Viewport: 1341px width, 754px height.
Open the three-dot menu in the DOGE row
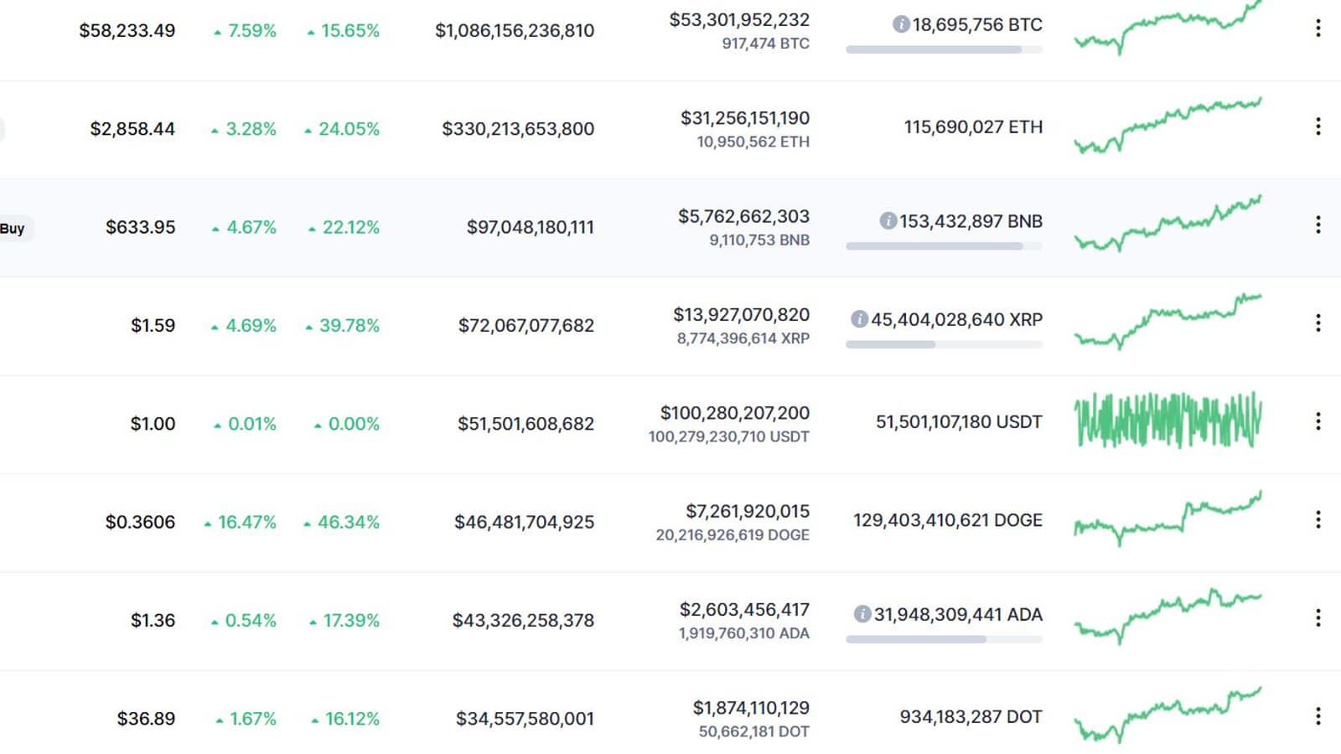1318,519
